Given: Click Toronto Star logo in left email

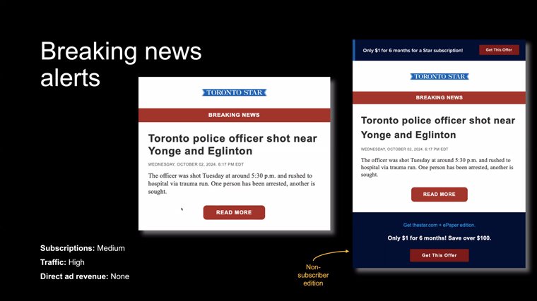Looking at the screenshot, I should pyautogui.click(x=235, y=92).
